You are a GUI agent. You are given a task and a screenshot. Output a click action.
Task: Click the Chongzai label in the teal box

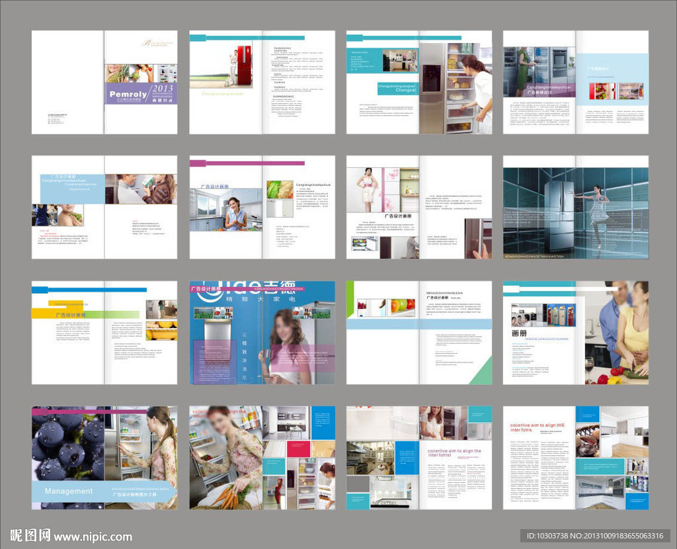(x=405, y=90)
